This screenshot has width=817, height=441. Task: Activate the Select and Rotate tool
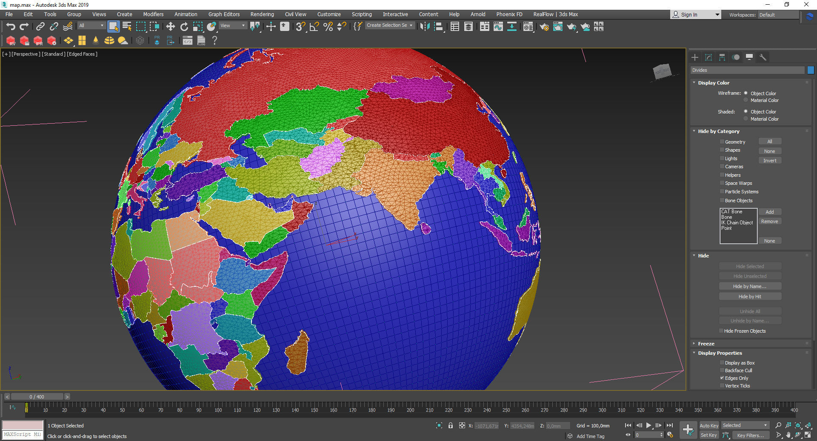click(184, 27)
